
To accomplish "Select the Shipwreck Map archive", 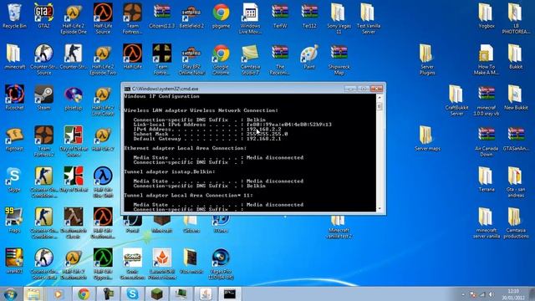I will pos(339,60).
